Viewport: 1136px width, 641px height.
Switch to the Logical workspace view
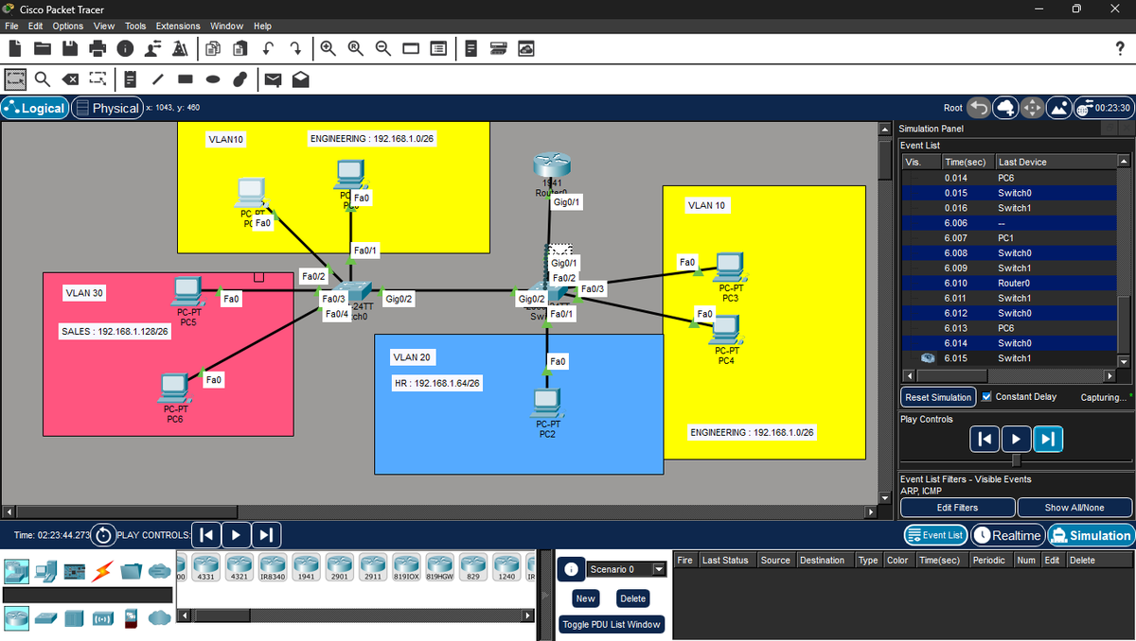(x=35, y=108)
